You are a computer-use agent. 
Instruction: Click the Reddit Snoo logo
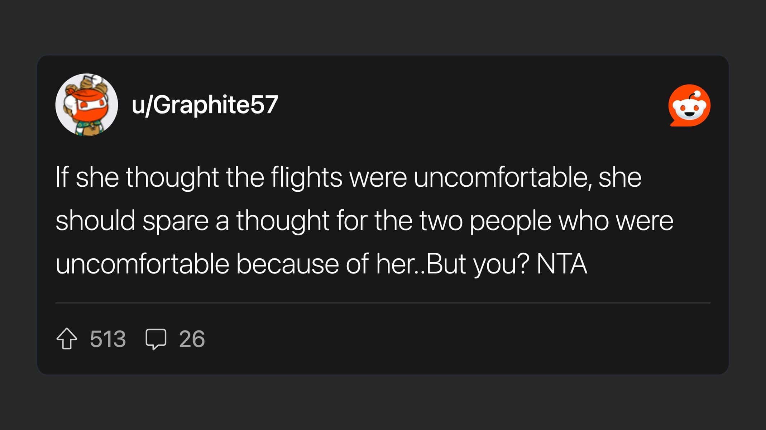tap(689, 105)
